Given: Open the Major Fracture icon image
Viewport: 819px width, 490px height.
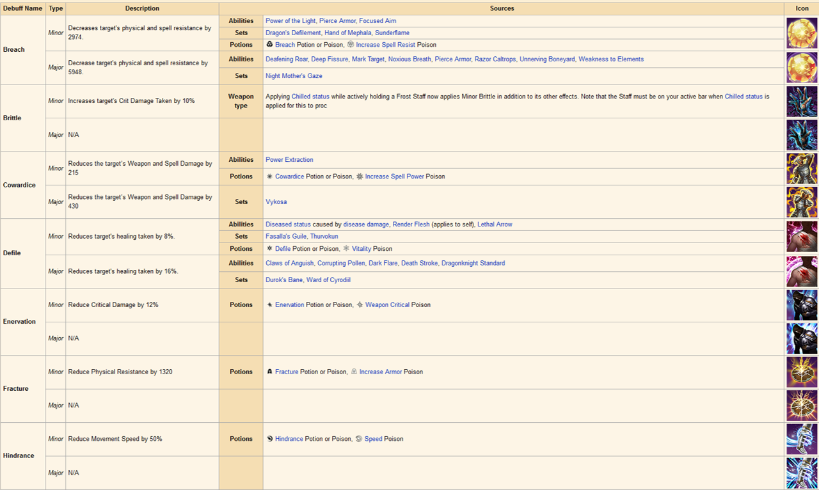Looking at the screenshot, I should (x=802, y=406).
